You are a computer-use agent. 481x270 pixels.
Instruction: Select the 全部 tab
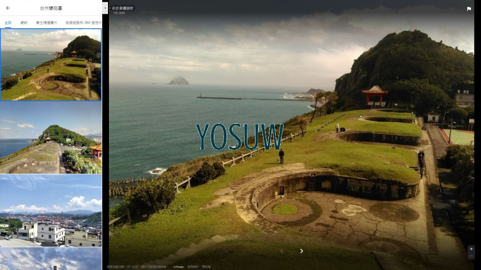pyautogui.click(x=8, y=23)
